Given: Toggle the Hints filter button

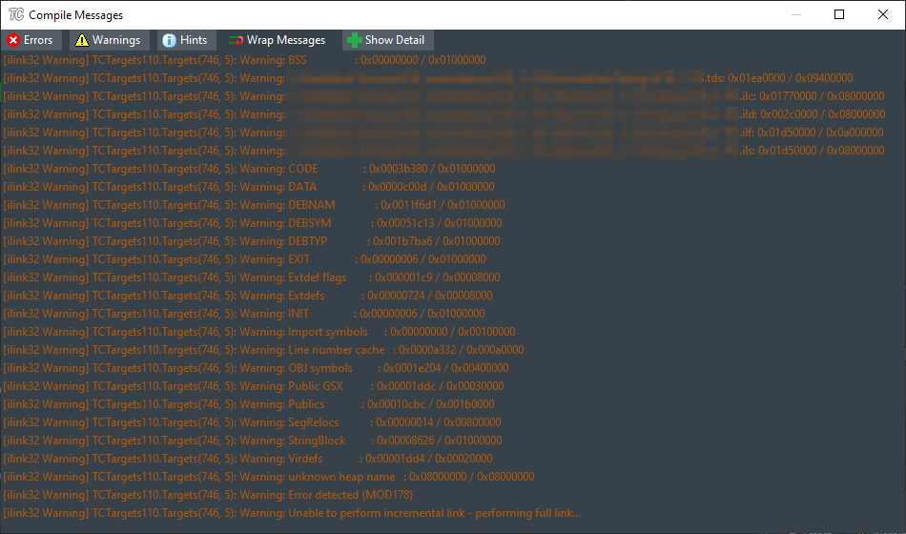Looking at the screenshot, I should pyautogui.click(x=185, y=40).
